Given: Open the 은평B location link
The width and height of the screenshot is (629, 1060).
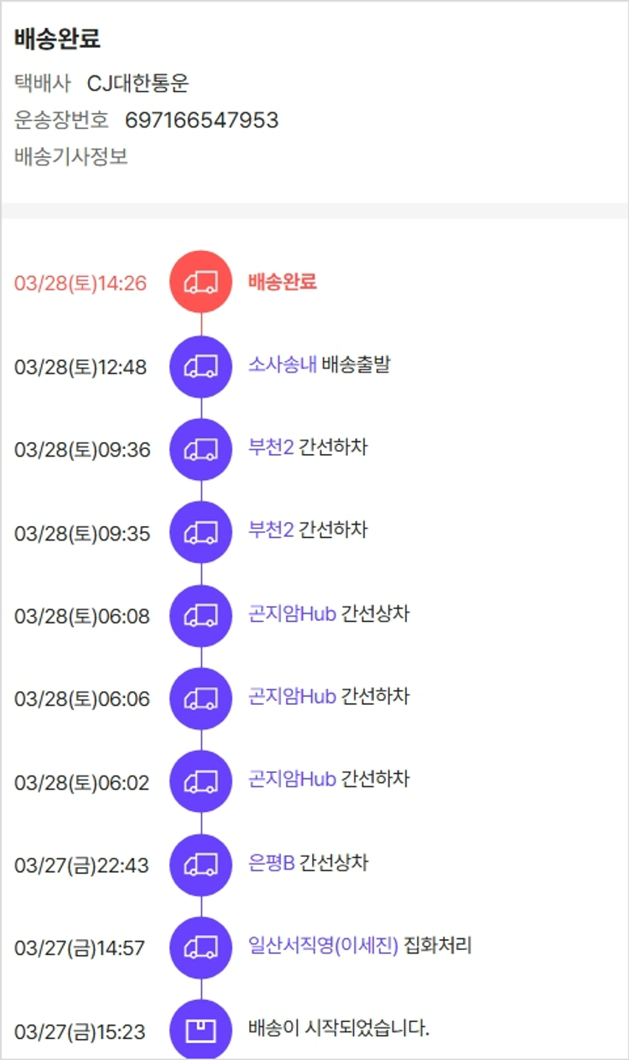Looking at the screenshot, I should 271,863.
